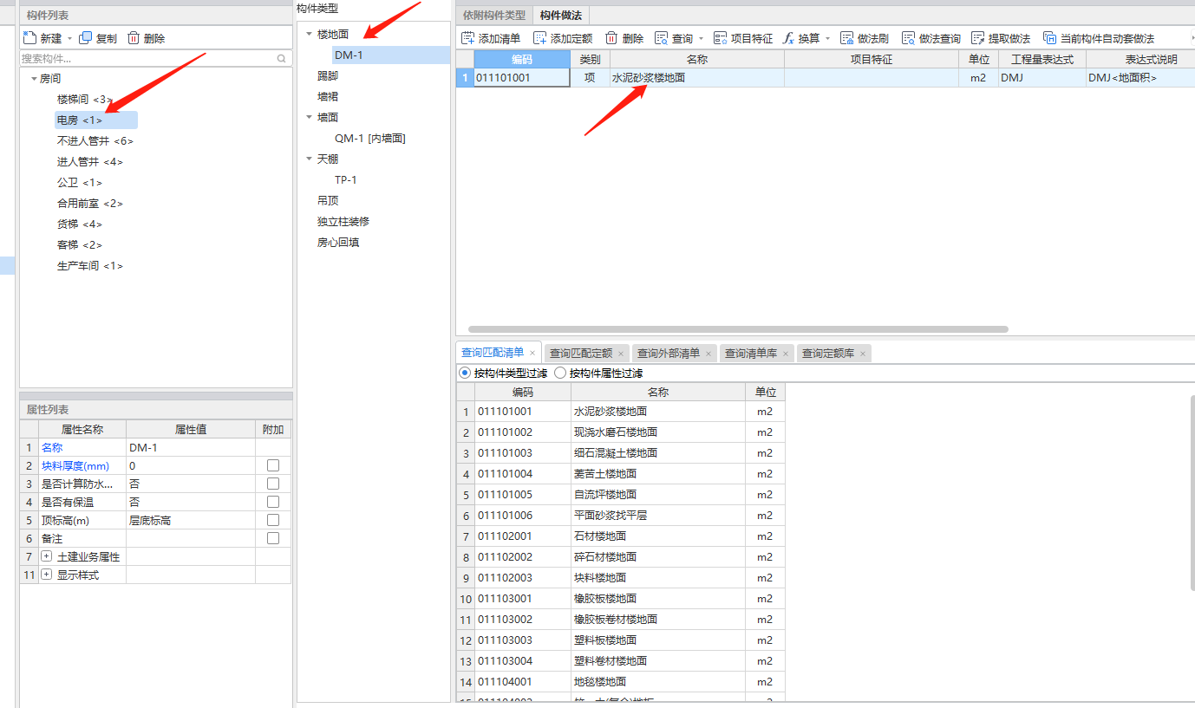Click the 现浇水磨石楼地面 list row
Viewport: 1195px width, 708px height.
(621, 432)
